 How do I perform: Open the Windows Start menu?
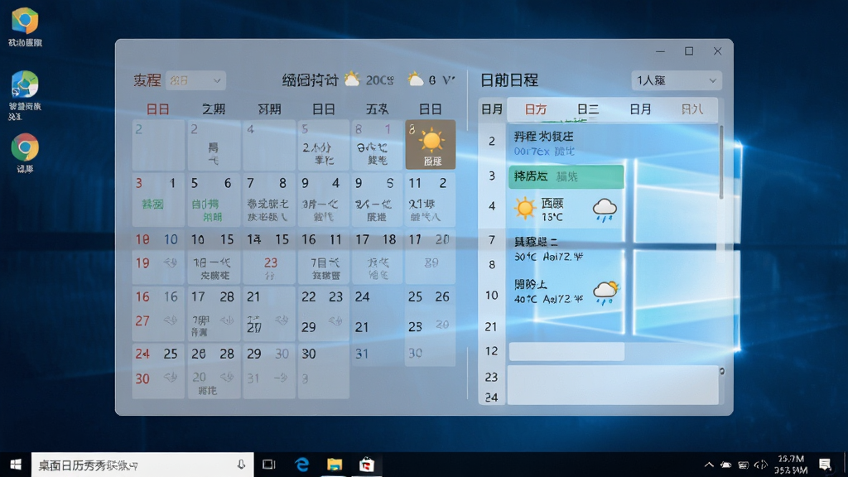click(x=16, y=465)
